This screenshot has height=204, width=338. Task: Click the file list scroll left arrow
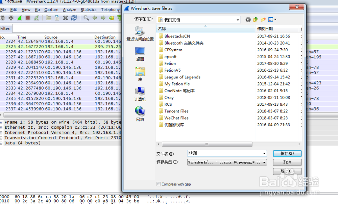[159, 144]
